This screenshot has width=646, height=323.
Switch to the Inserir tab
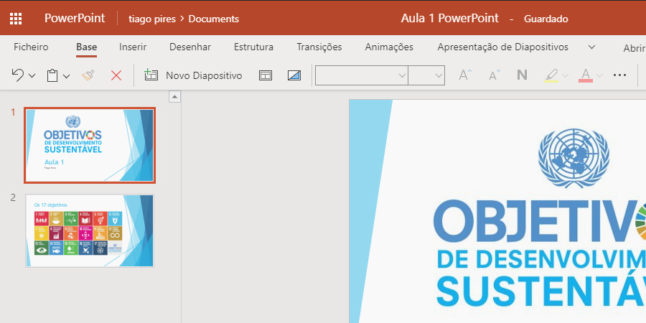tap(133, 47)
